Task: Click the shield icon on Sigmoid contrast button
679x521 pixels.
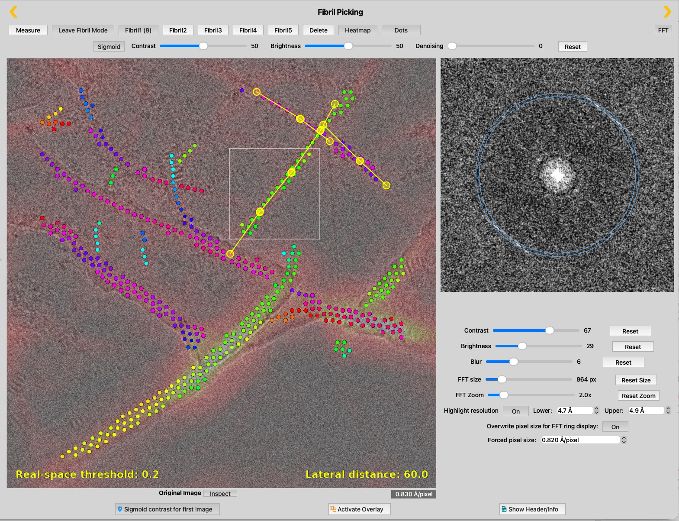Action: pos(120,509)
